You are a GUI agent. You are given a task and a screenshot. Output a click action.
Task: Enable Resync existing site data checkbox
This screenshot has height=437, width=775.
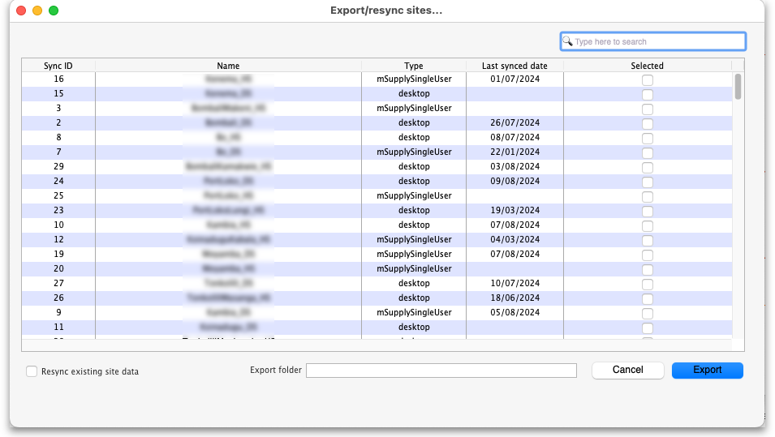(32, 371)
